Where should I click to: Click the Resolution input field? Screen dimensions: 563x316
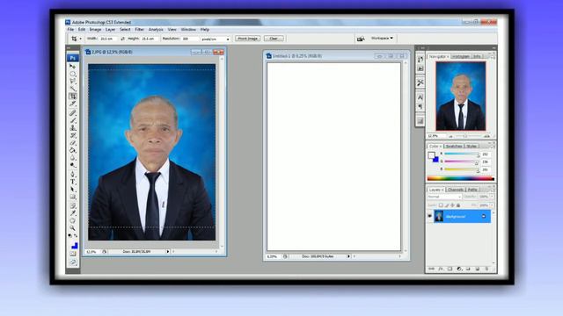(190, 39)
